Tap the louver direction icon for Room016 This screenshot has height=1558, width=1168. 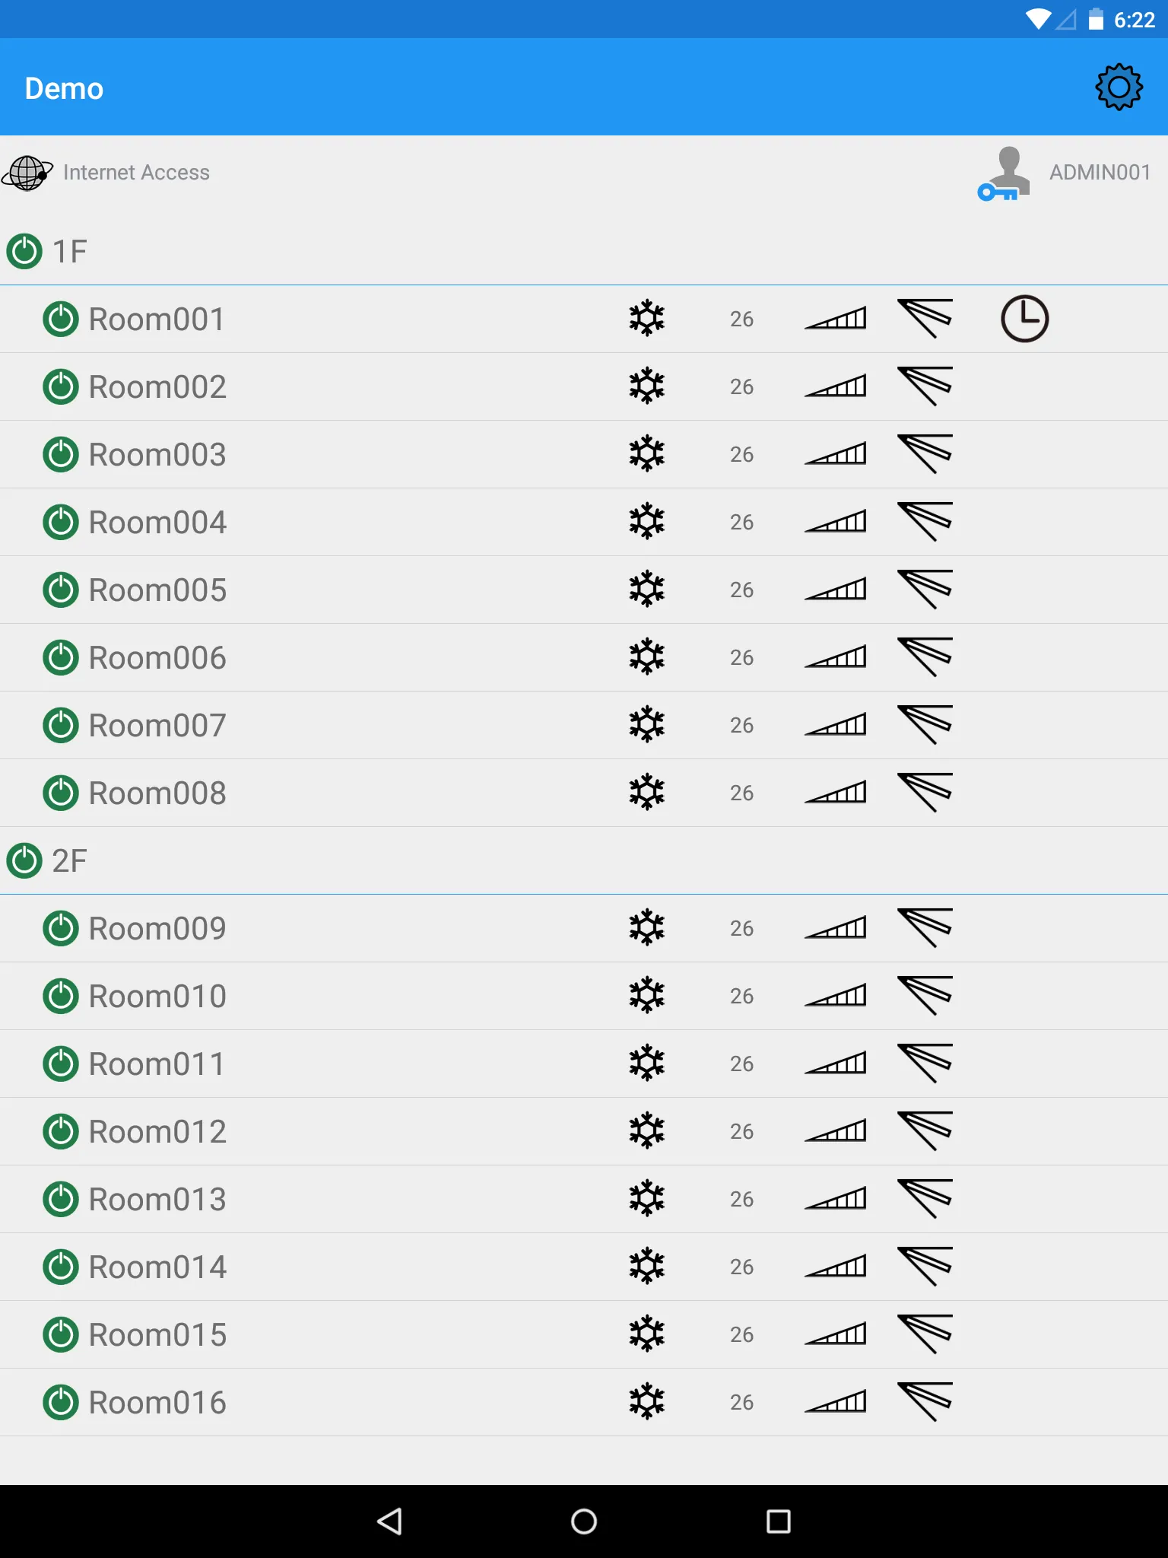[925, 1402]
